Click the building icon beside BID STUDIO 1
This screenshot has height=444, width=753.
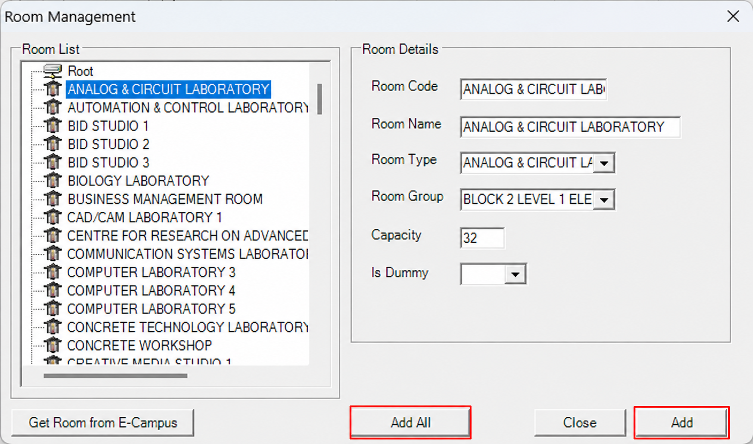point(53,126)
